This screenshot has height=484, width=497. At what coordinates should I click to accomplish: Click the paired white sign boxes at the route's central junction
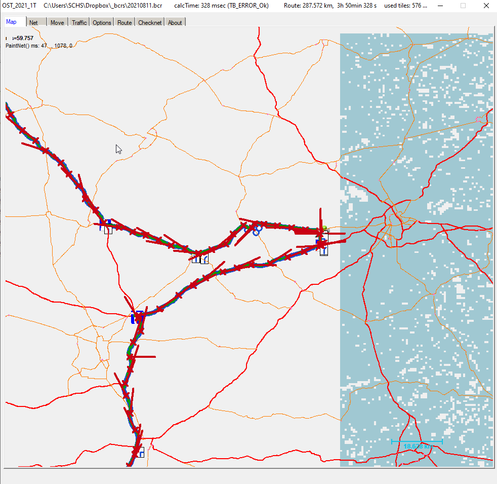click(x=200, y=259)
